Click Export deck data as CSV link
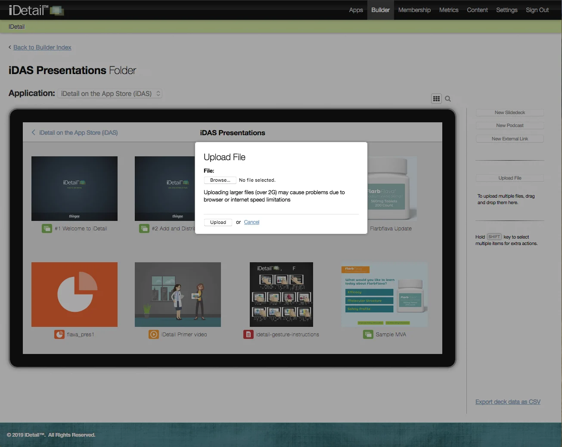 (x=508, y=402)
